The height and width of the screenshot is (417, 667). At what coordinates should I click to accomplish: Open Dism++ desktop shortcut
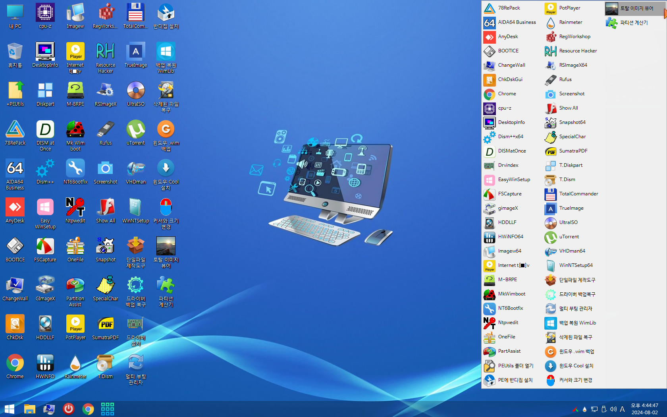coord(45,172)
